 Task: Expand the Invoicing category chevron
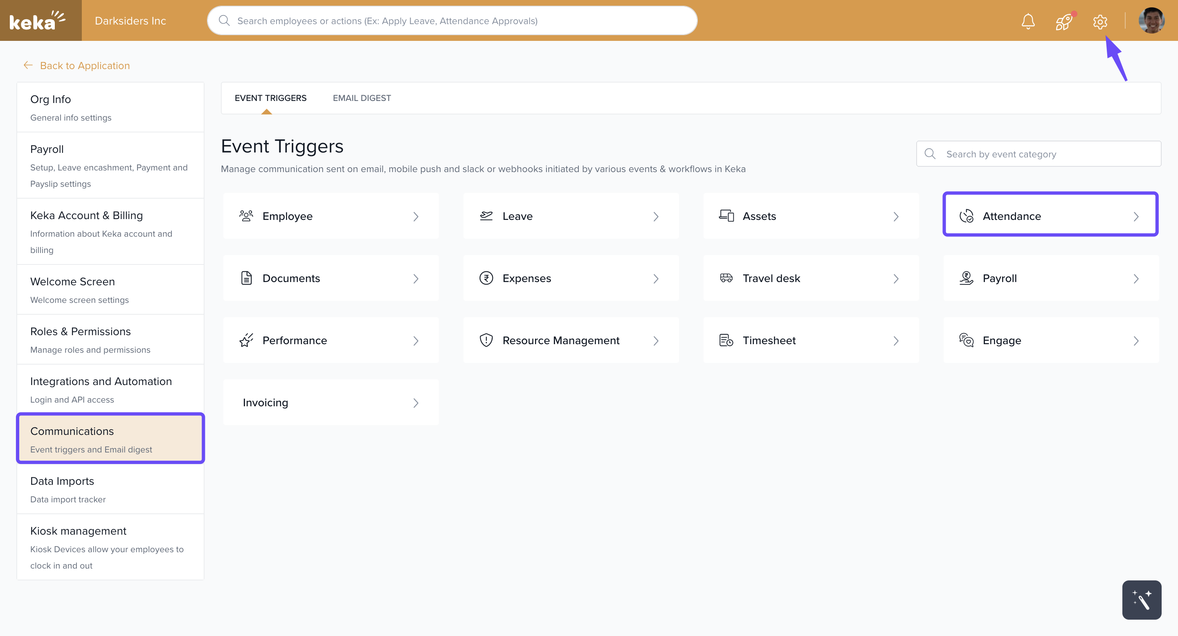pyautogui.click(x=416, y=403)
